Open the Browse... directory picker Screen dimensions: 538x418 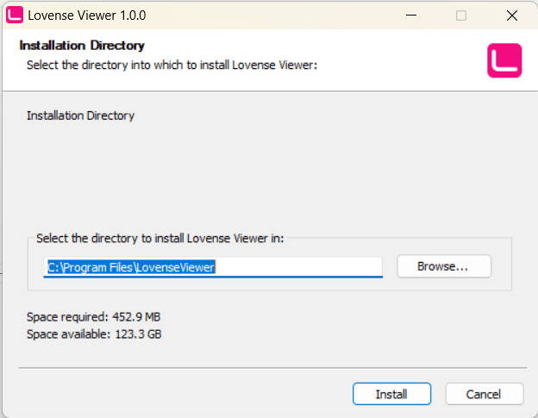click(444, 266)
